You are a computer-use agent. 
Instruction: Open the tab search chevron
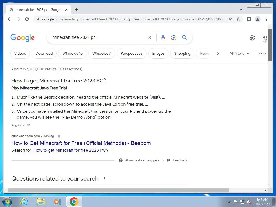click(241, 10)
